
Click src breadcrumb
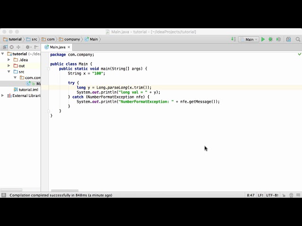point(32,39)
